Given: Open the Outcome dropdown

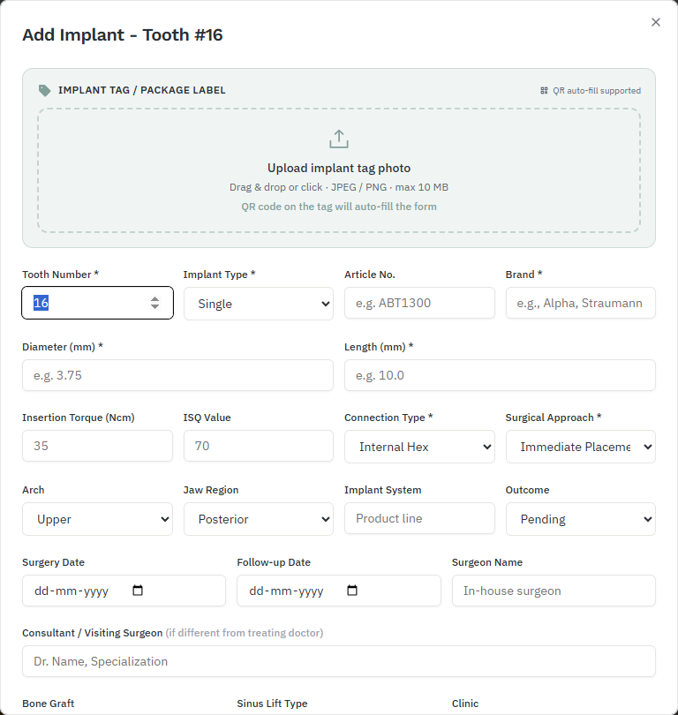Looking at the screenshot, I should (580, 519).
